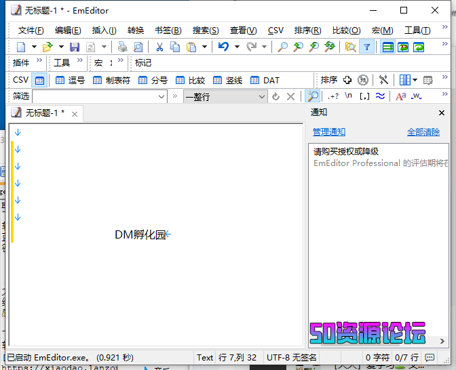This screenshot has width=456, height=370.
Task: Switch to 分号 semicolon-separated mode
Action: pyautogui.click(x=153, y=80)
